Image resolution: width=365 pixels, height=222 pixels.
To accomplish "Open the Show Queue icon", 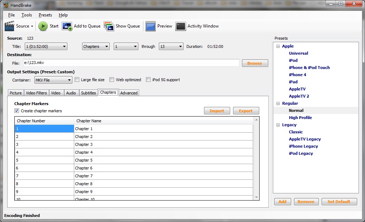I will pos(109,26).
